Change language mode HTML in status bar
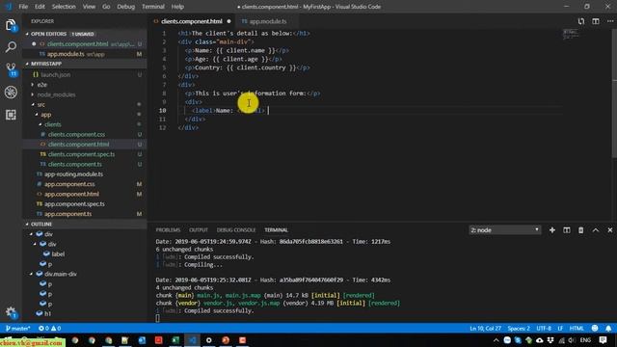This screenshot has height=347, width=617. (x=577, y=328)
